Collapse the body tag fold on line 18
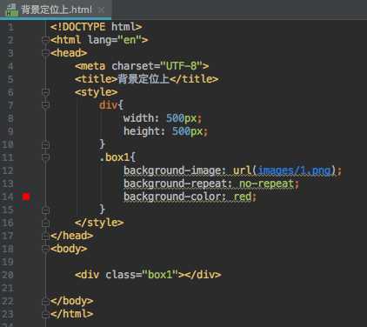 (x=45, y=249)
